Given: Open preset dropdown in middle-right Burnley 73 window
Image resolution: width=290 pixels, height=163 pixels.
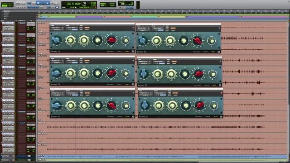Looking at the screenshot, I should pos(159,62).
